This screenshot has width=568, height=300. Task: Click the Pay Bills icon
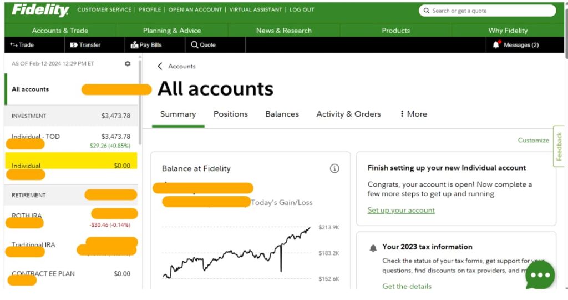pyautogui.click(x=134, y=44)
